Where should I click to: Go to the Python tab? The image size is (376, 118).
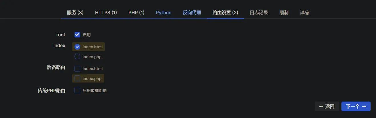pos(164,12)
